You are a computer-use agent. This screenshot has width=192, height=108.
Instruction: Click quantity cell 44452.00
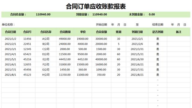(65, 59)
